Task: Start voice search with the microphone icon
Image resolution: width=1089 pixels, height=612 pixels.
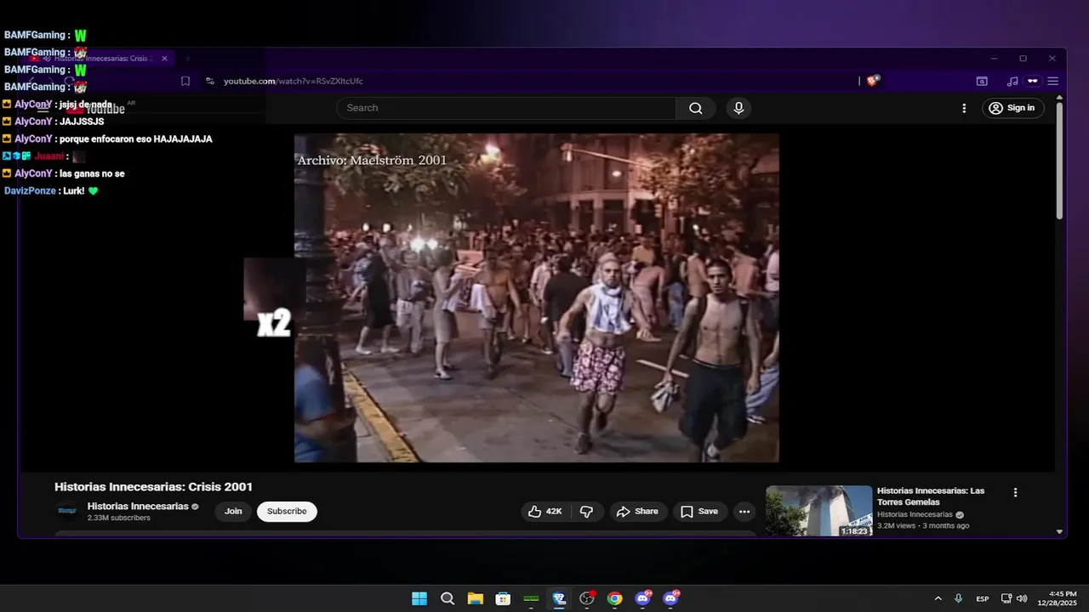Action: click(738, 108)
